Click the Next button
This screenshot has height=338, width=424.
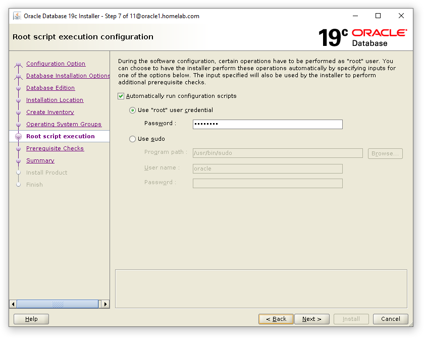[312, 319]
